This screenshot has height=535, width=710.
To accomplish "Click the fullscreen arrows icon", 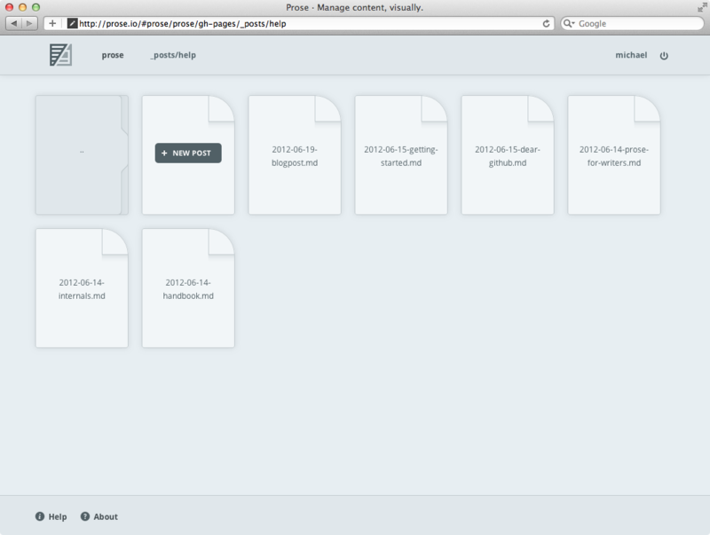I will (x=701, y=7).
